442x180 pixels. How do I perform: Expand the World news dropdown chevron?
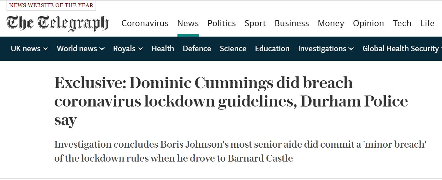point(102,49)
